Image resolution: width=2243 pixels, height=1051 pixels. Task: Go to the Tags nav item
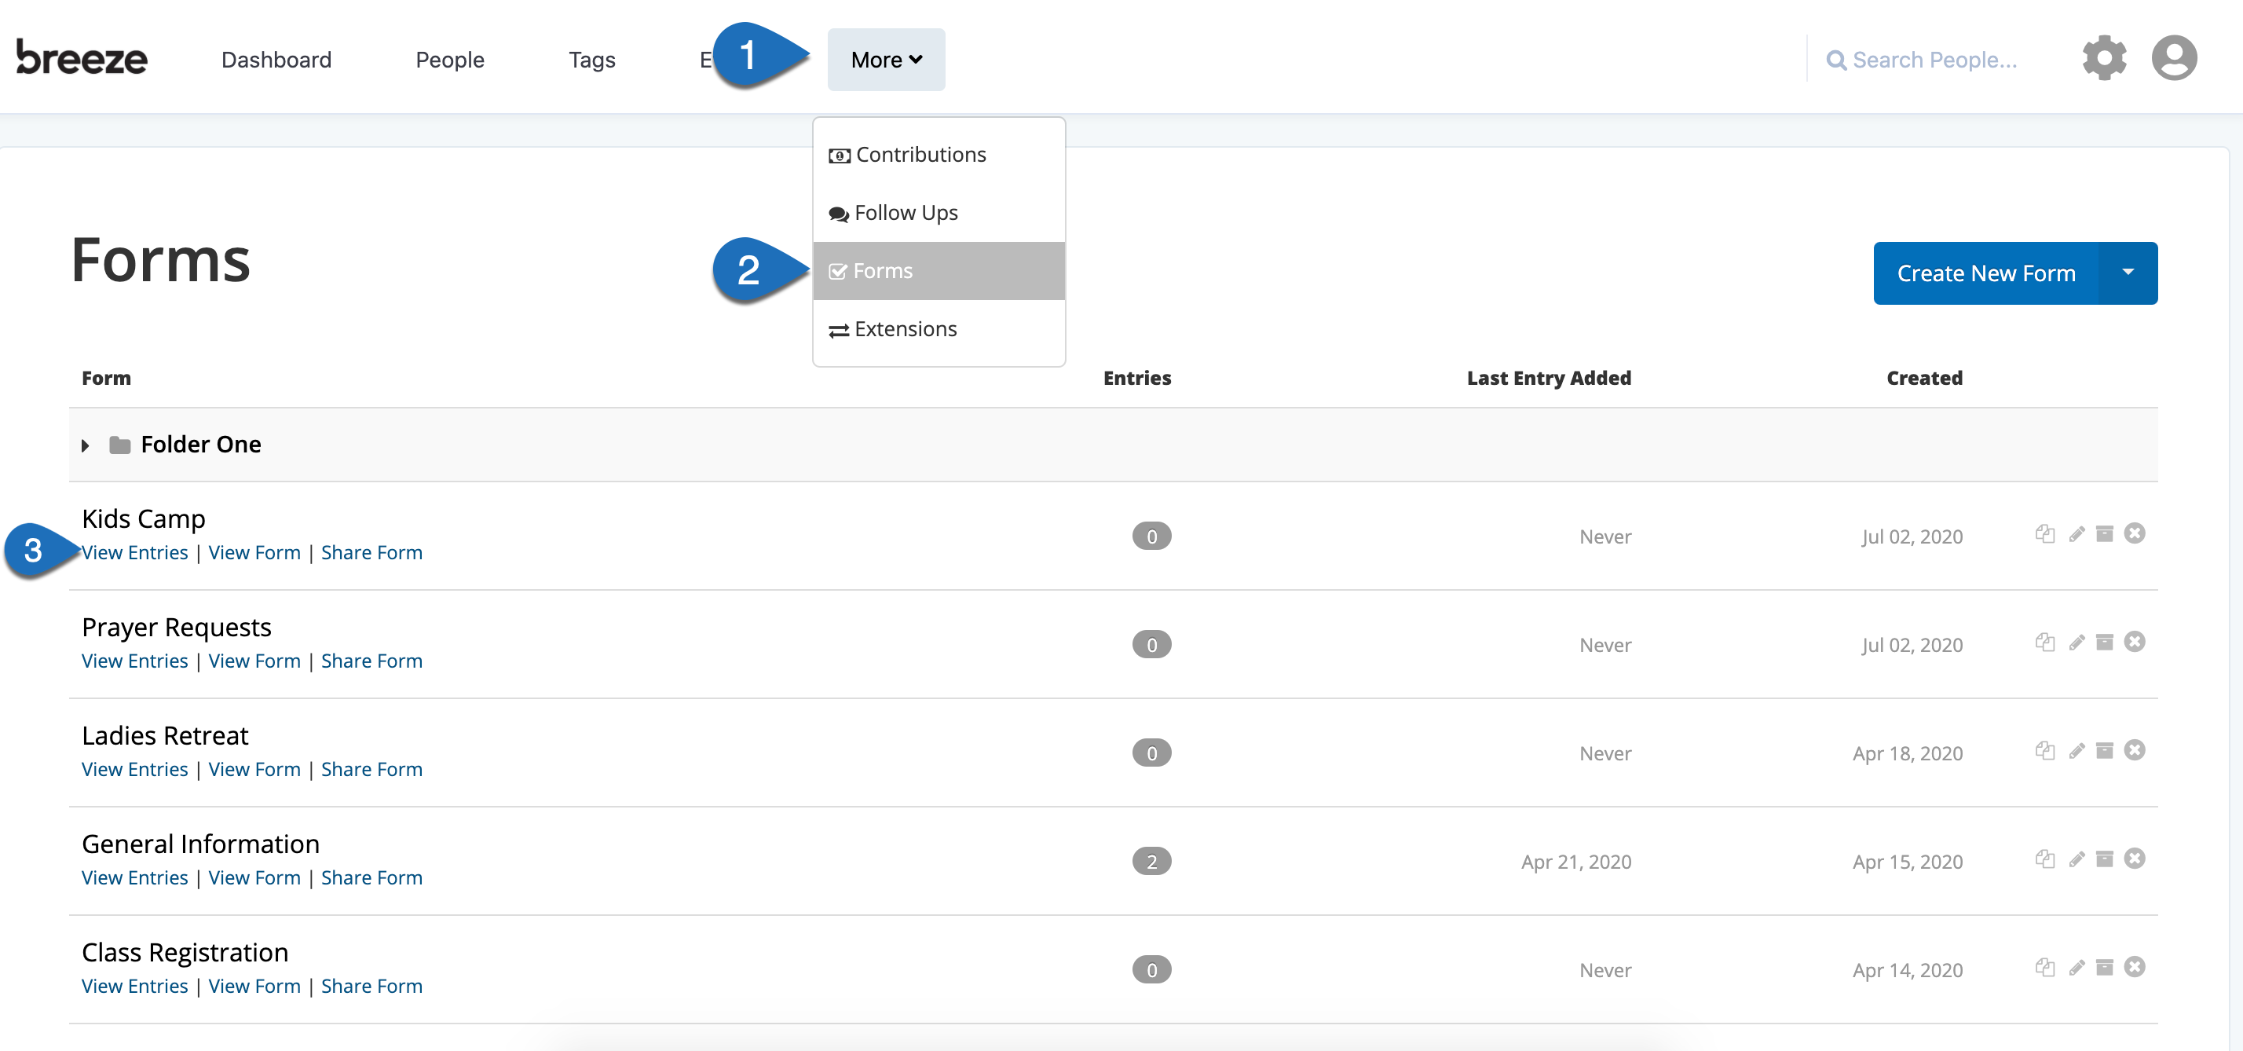click(592, 59)
